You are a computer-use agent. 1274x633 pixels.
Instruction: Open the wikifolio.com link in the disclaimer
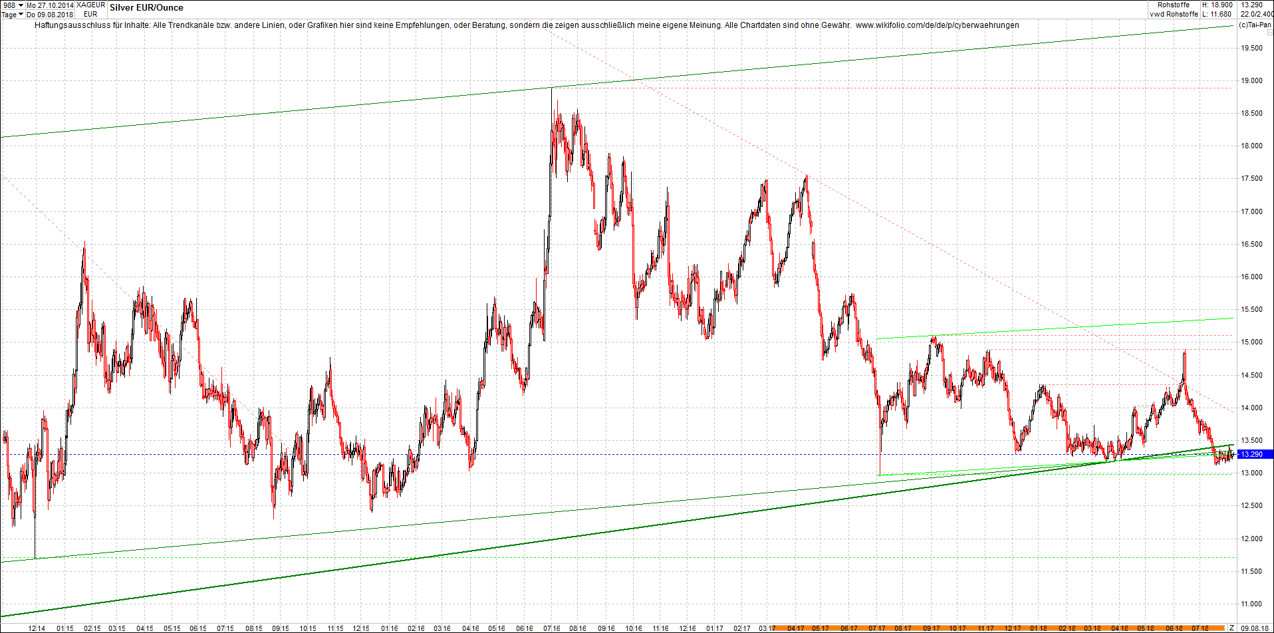(x=938, y=25)
